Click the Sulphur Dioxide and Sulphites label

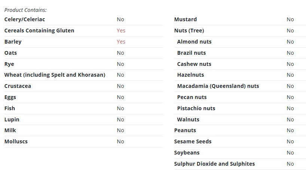[214, 164]
